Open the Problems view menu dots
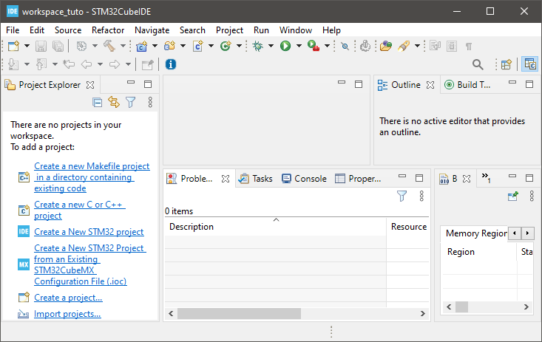The width and height of the screenshot is (542, 342). (421, 196)
